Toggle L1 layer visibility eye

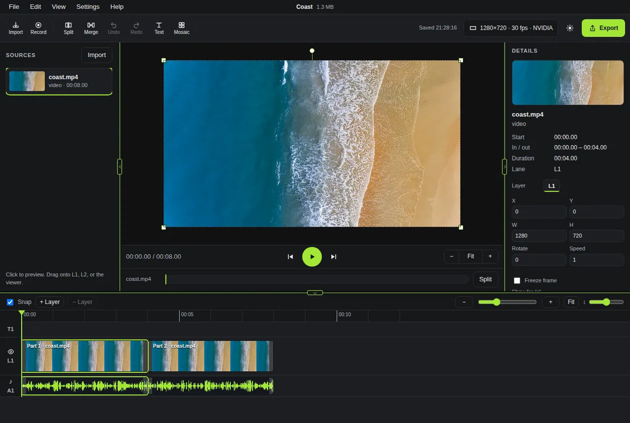(x=11, y=352)
